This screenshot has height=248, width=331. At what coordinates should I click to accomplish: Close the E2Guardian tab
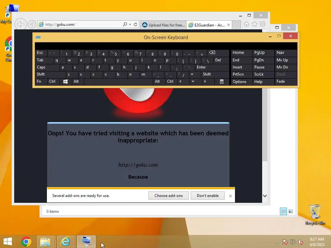point(229,25)
